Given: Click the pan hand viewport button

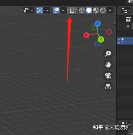Looking at the screenshot, I should (108, 65).
